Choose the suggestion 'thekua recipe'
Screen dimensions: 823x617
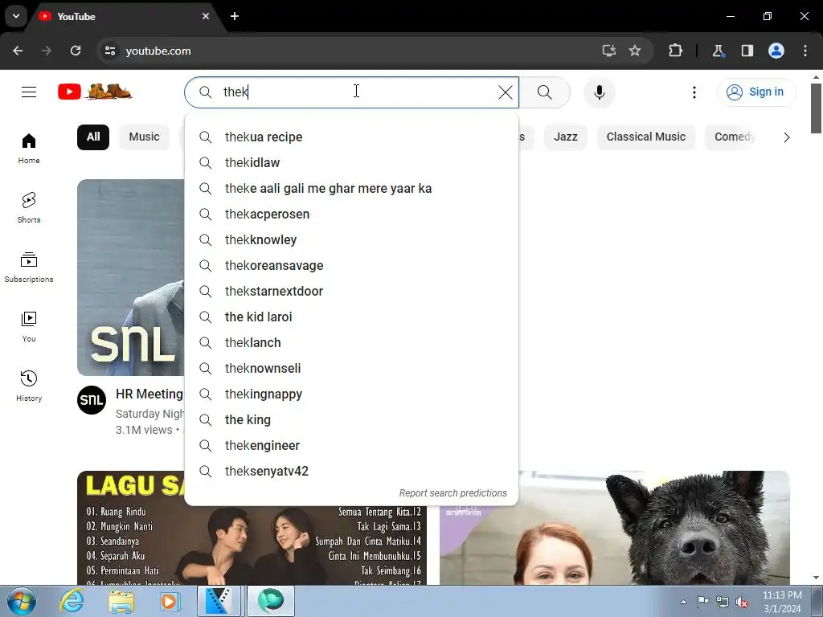(x=352, y=137)
